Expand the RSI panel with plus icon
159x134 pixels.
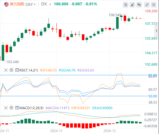coord(17,70)
